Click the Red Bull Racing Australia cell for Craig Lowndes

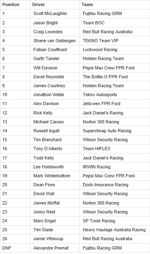(x=114, y=32)
